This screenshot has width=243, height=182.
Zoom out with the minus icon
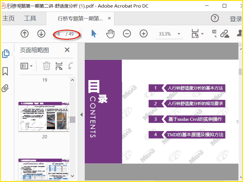[127, 34]
